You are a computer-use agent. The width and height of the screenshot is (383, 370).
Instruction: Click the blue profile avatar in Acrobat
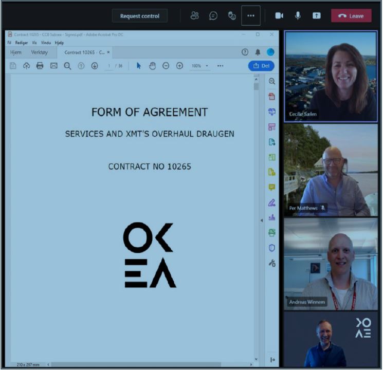point(270,52)
